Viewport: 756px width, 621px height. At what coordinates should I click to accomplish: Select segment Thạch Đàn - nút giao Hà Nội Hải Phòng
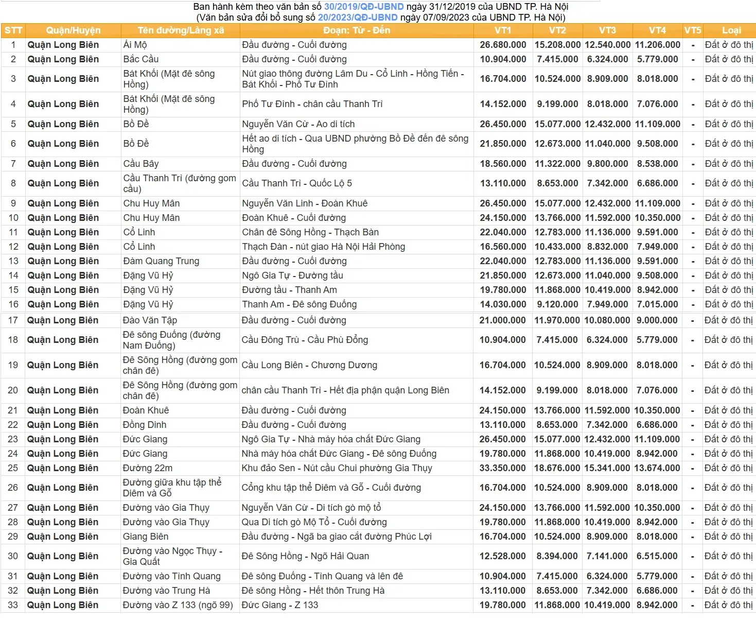(x=324, y=247)
